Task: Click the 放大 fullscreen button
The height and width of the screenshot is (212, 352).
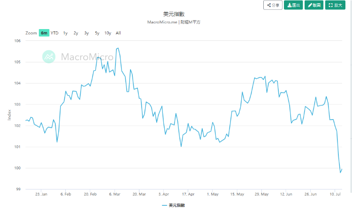Action: 335,5
